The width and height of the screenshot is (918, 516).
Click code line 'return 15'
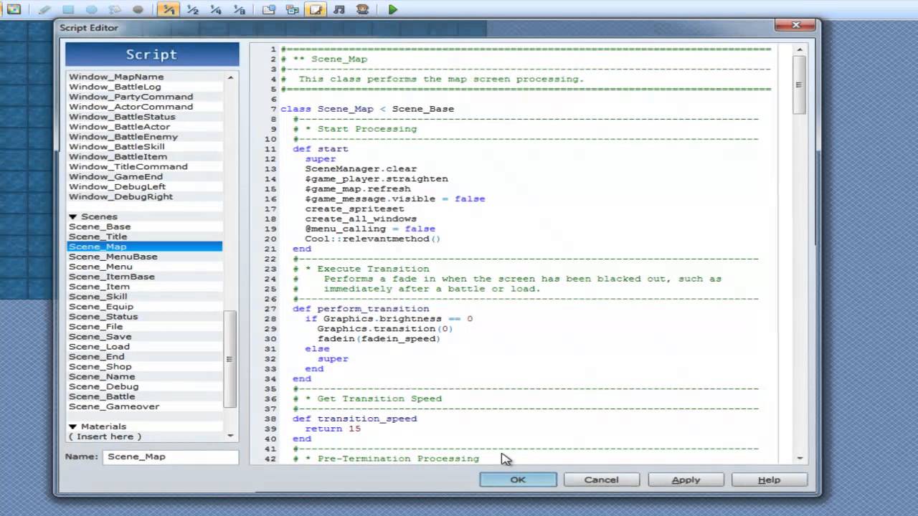[x=333, y=429]
